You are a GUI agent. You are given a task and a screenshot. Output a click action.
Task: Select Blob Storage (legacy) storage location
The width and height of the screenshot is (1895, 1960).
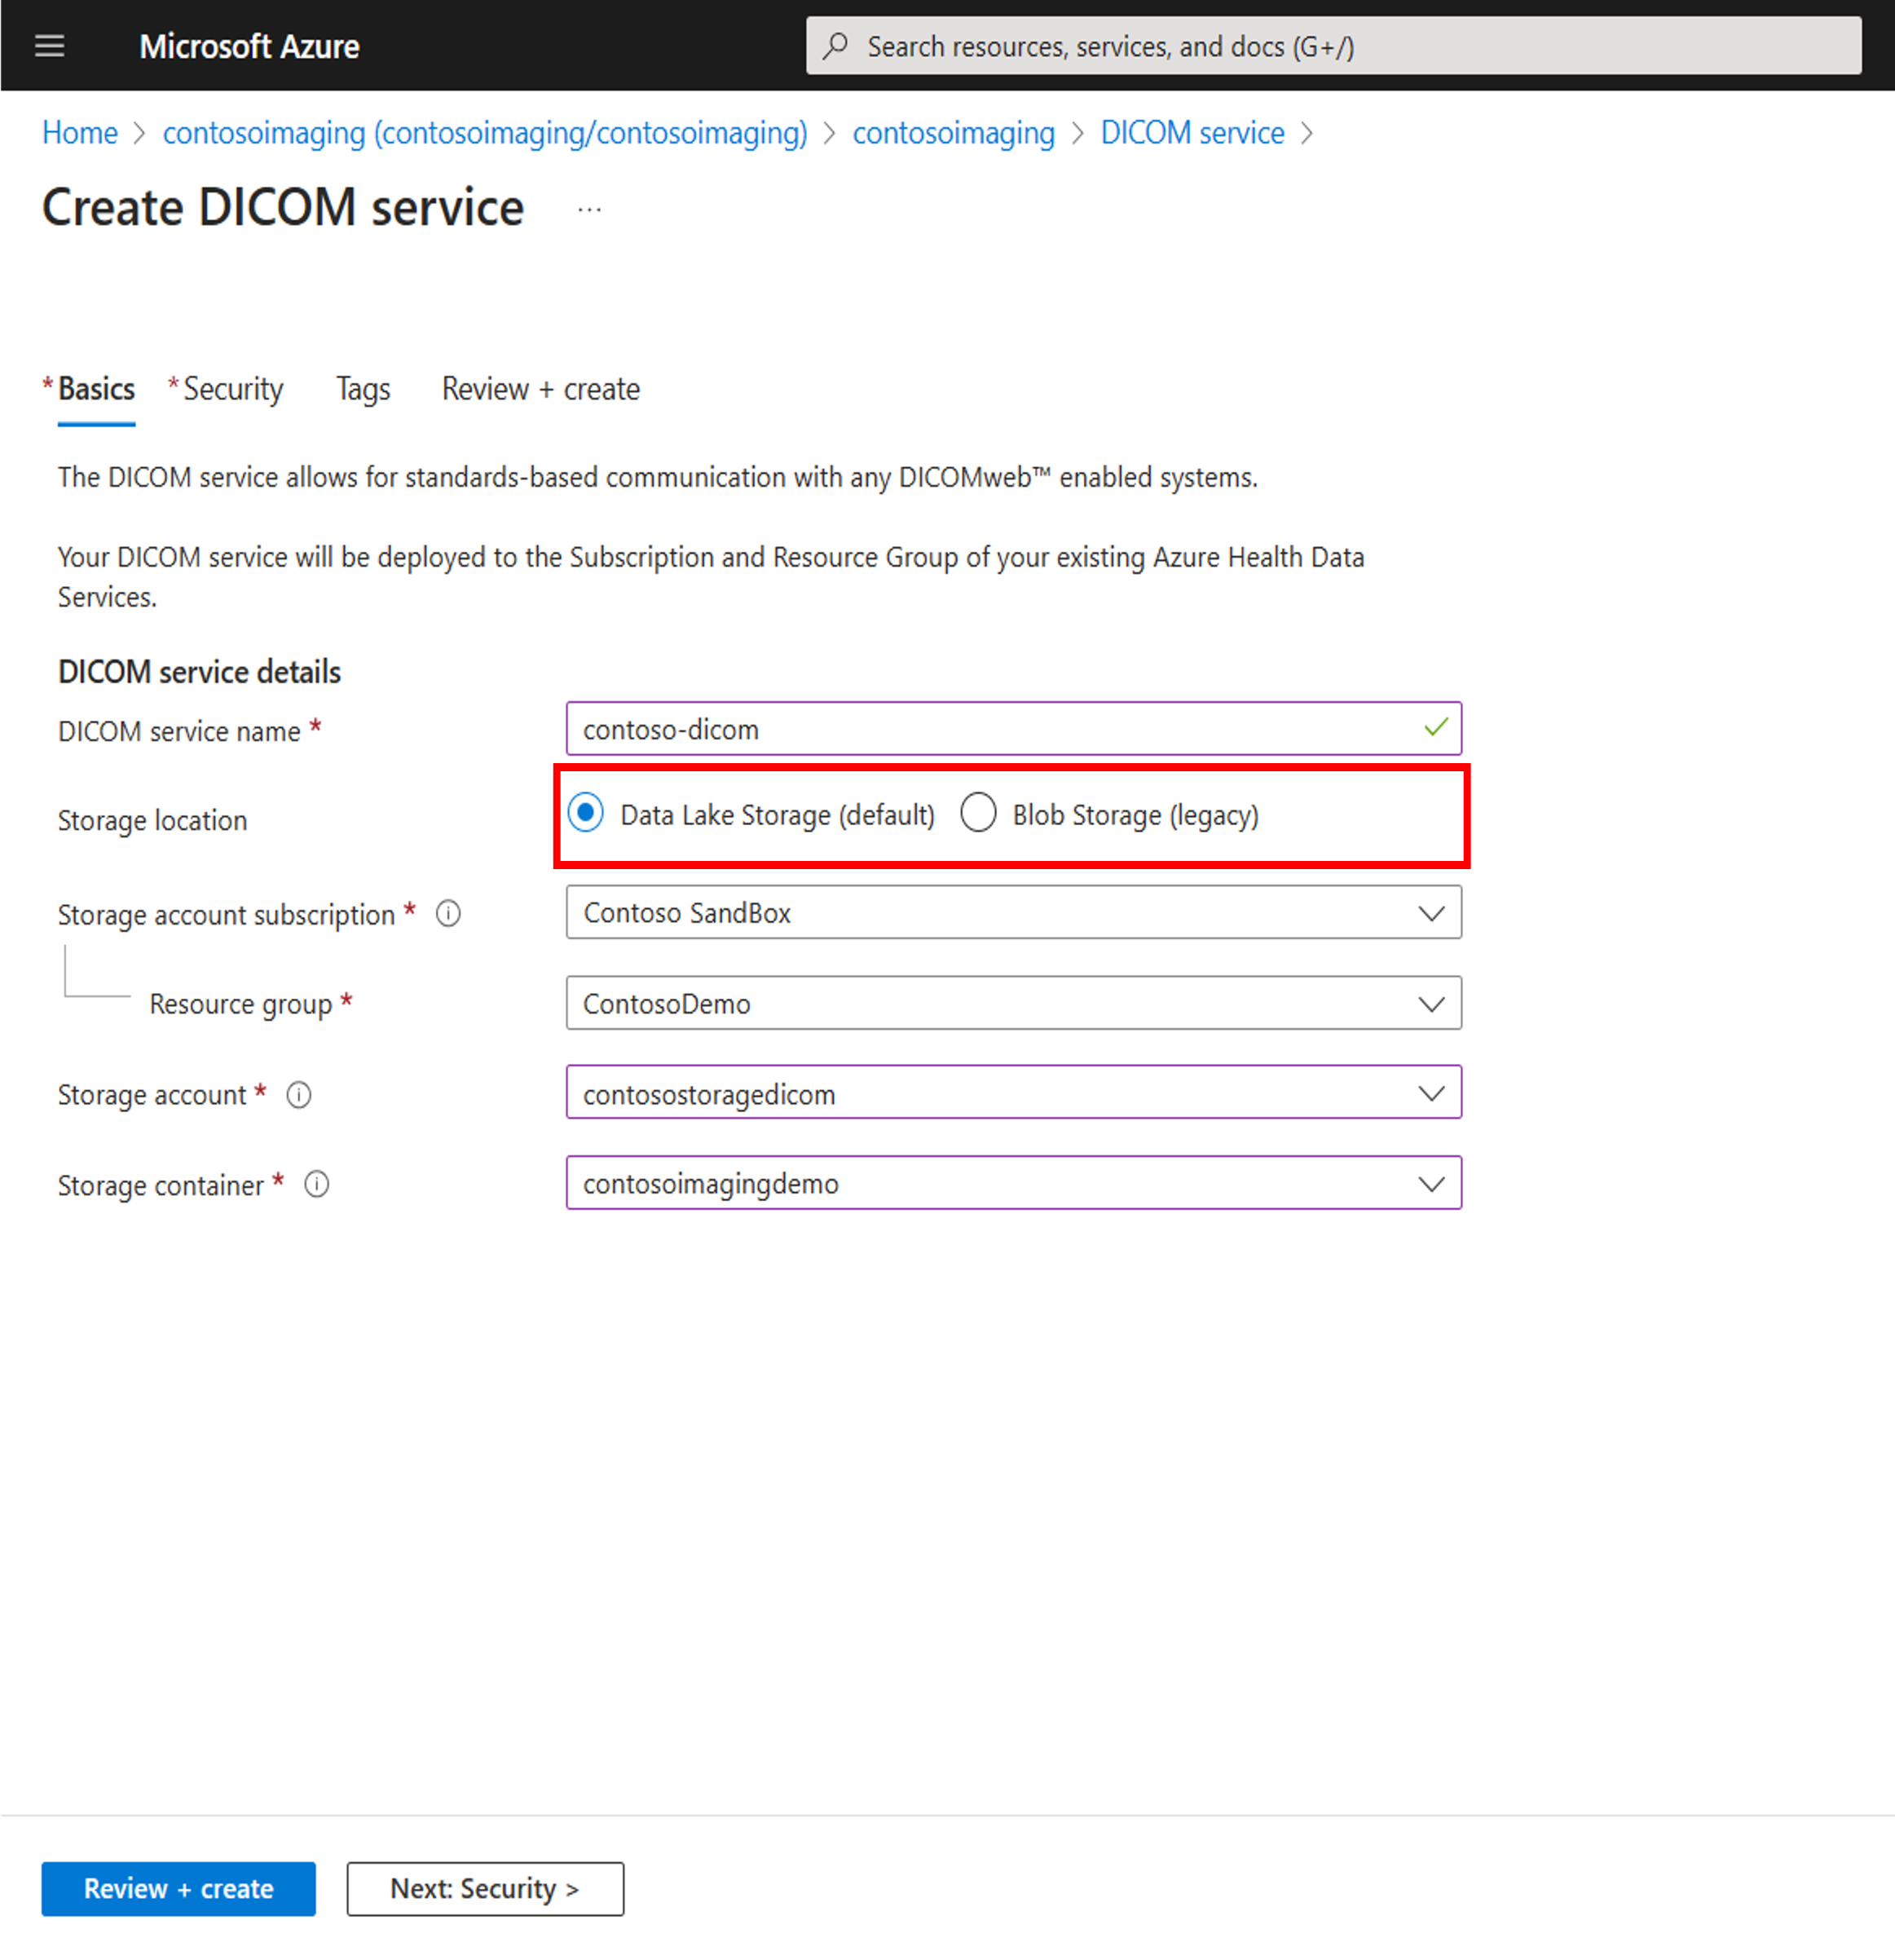click(980, 813)
